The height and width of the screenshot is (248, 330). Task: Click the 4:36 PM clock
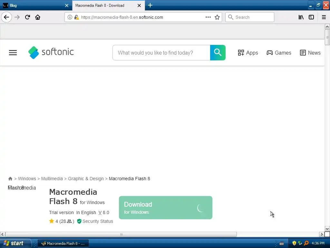318,243
